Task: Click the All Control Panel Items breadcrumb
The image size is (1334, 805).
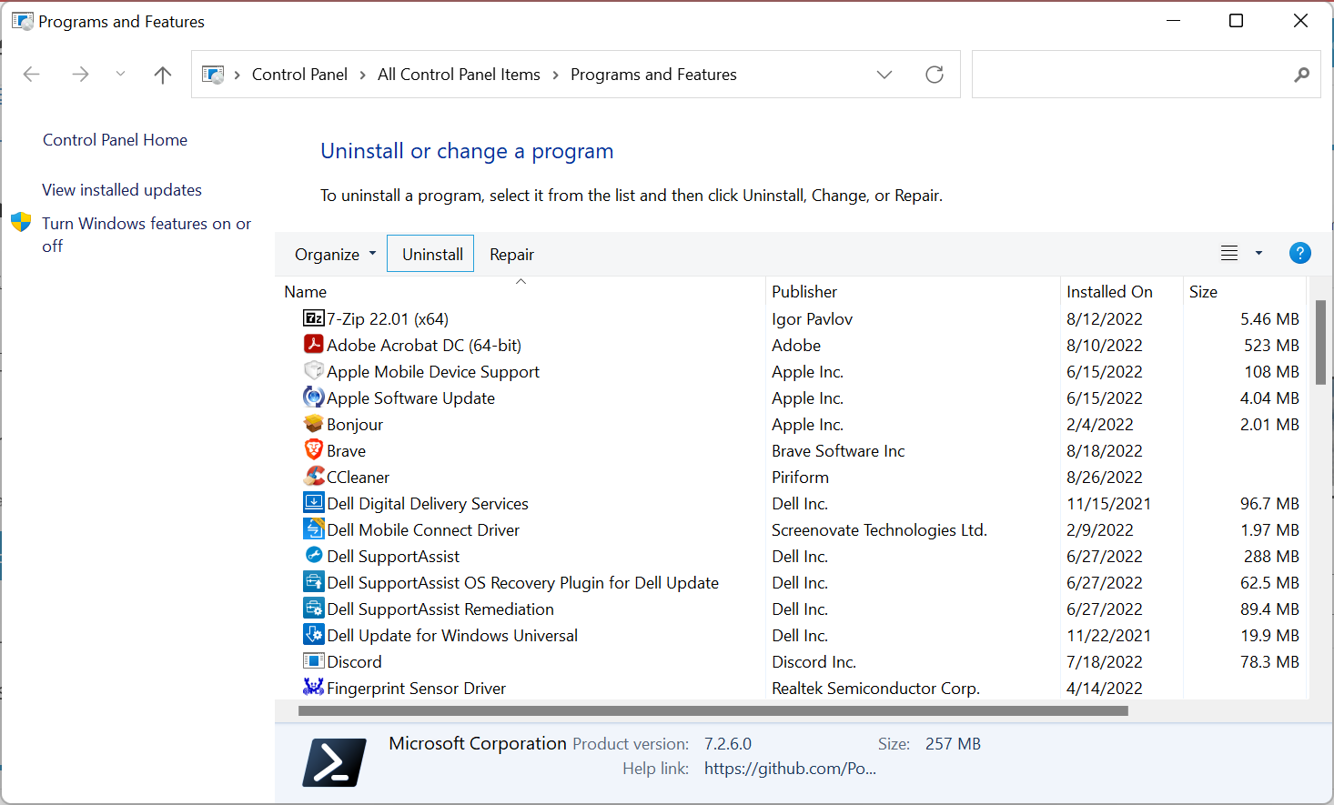Action: (459, 75)
